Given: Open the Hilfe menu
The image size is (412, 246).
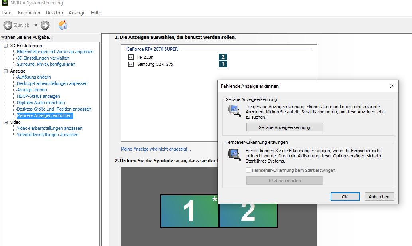Looking at the screenshot, I should tap(96, 13).
